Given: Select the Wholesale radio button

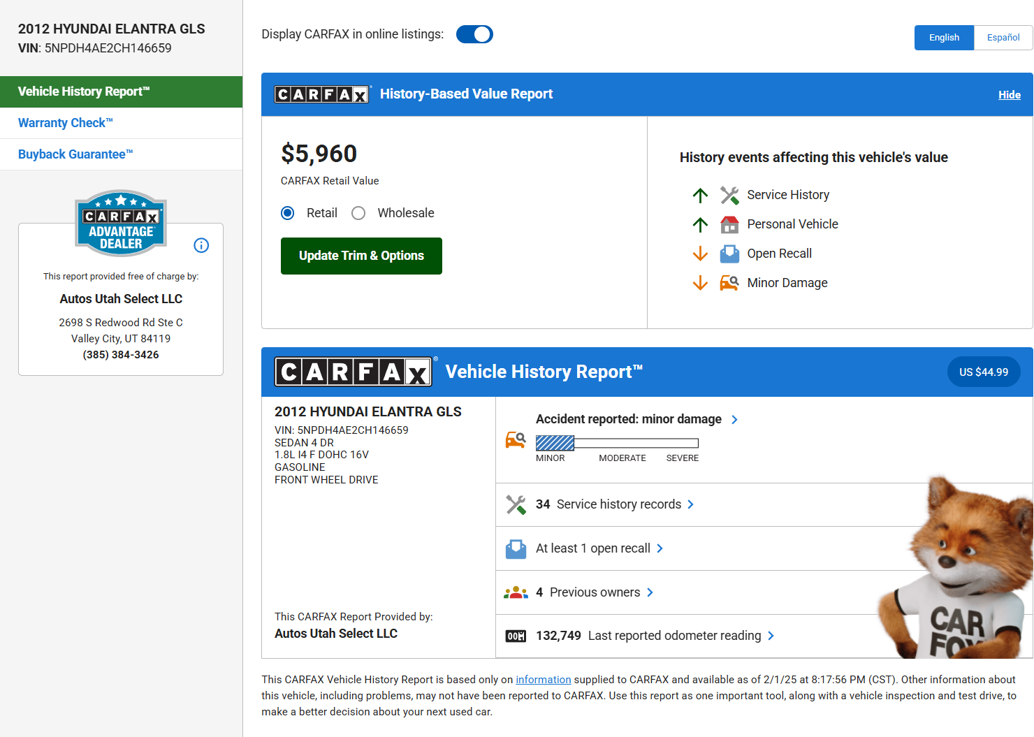Looking at the screenshot, I should click(358, 213).
